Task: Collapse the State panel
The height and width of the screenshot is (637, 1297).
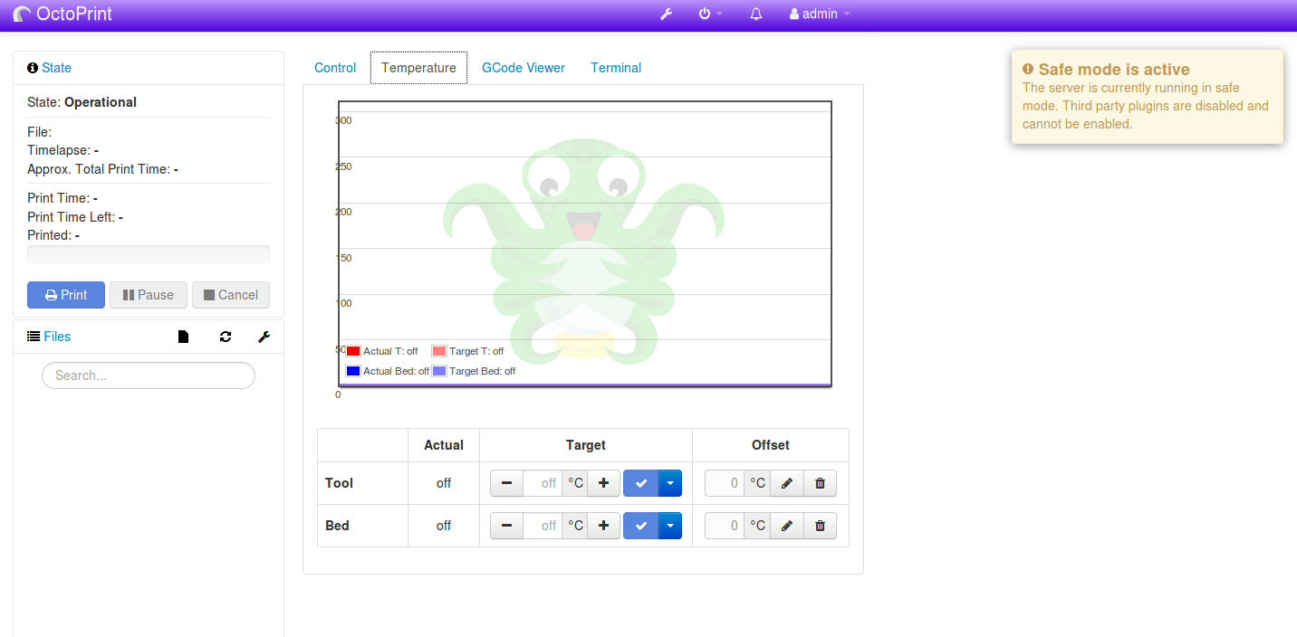Action: tap(56, 68)
